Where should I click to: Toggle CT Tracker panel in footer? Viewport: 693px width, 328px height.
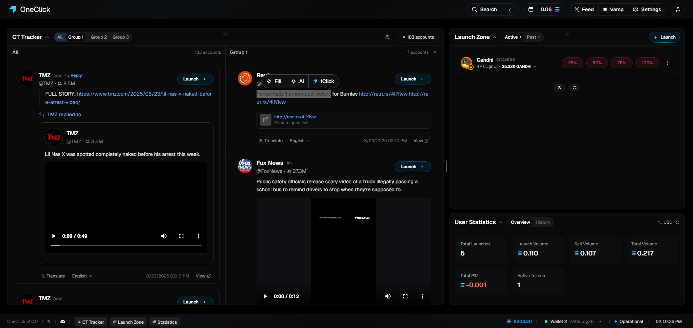[x=91, y=322]
